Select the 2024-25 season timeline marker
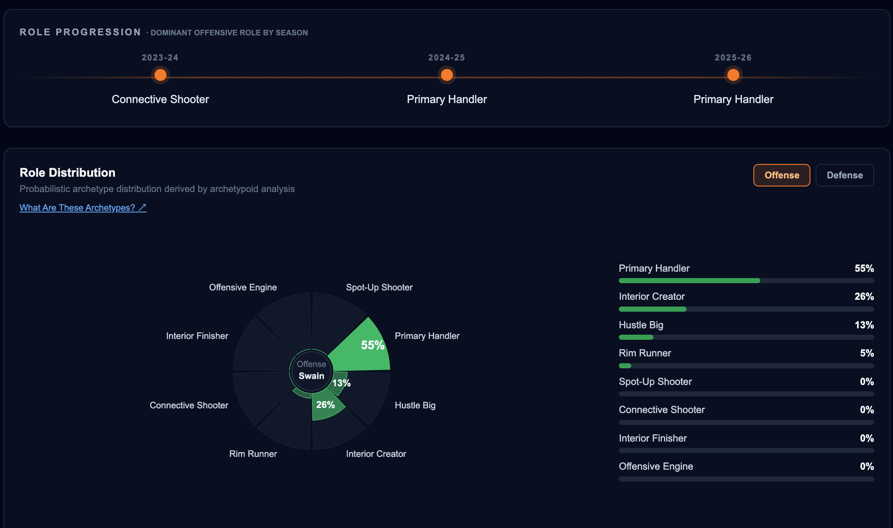The height and width of the screenshot is (528, 893). tap(446, 75)
